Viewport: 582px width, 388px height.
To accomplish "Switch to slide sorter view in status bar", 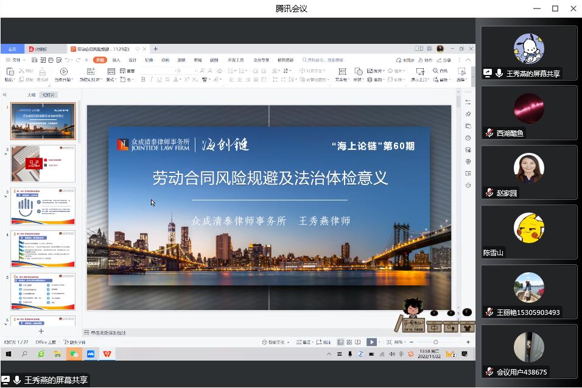I will pyautogui.click(x=349, y=342).
